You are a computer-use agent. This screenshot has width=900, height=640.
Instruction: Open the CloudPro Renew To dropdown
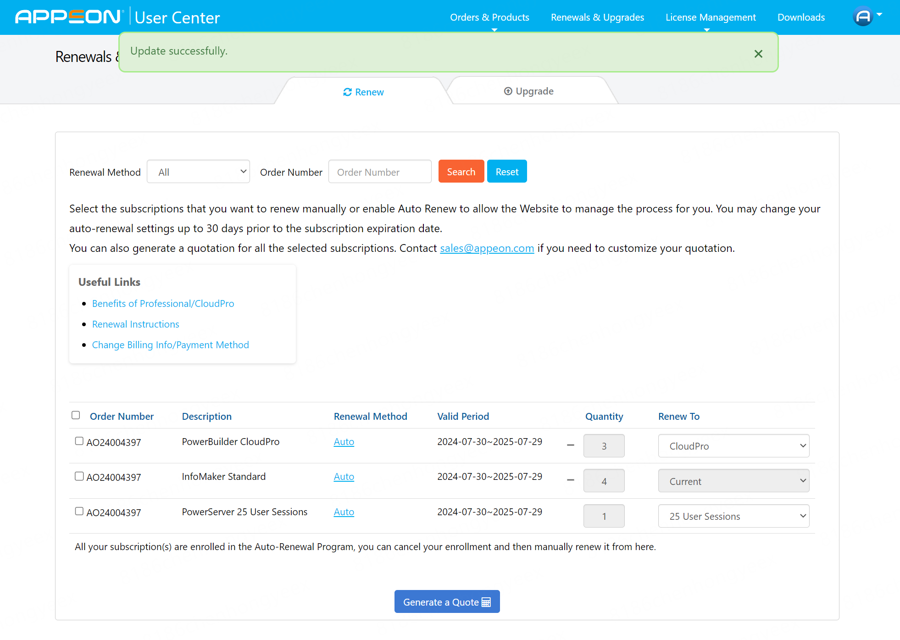733,446
